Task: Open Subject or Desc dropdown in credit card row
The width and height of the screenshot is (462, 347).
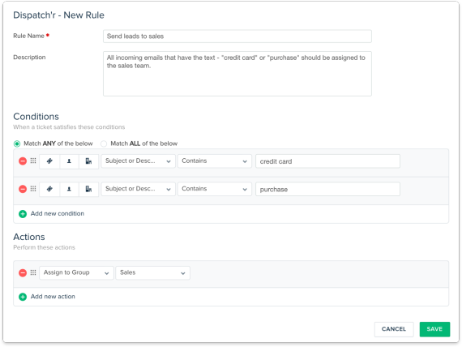Action: [x=138, y=161]
